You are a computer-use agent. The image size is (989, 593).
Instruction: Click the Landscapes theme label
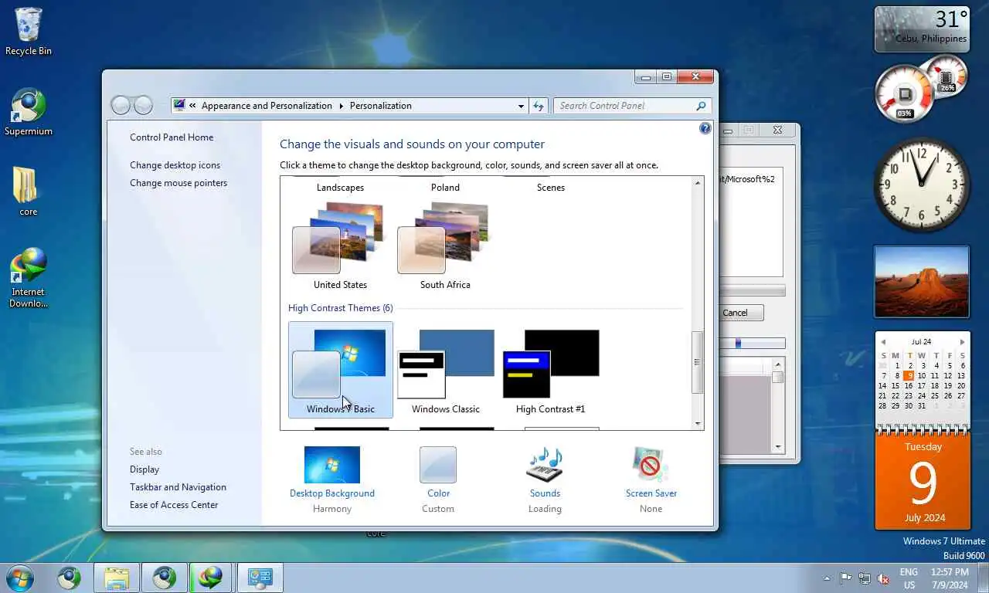pyautogui.click(x=340, y=188)
